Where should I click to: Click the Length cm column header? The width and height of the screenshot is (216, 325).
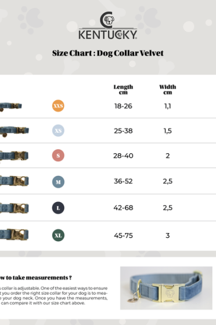(x=123, y=90)
